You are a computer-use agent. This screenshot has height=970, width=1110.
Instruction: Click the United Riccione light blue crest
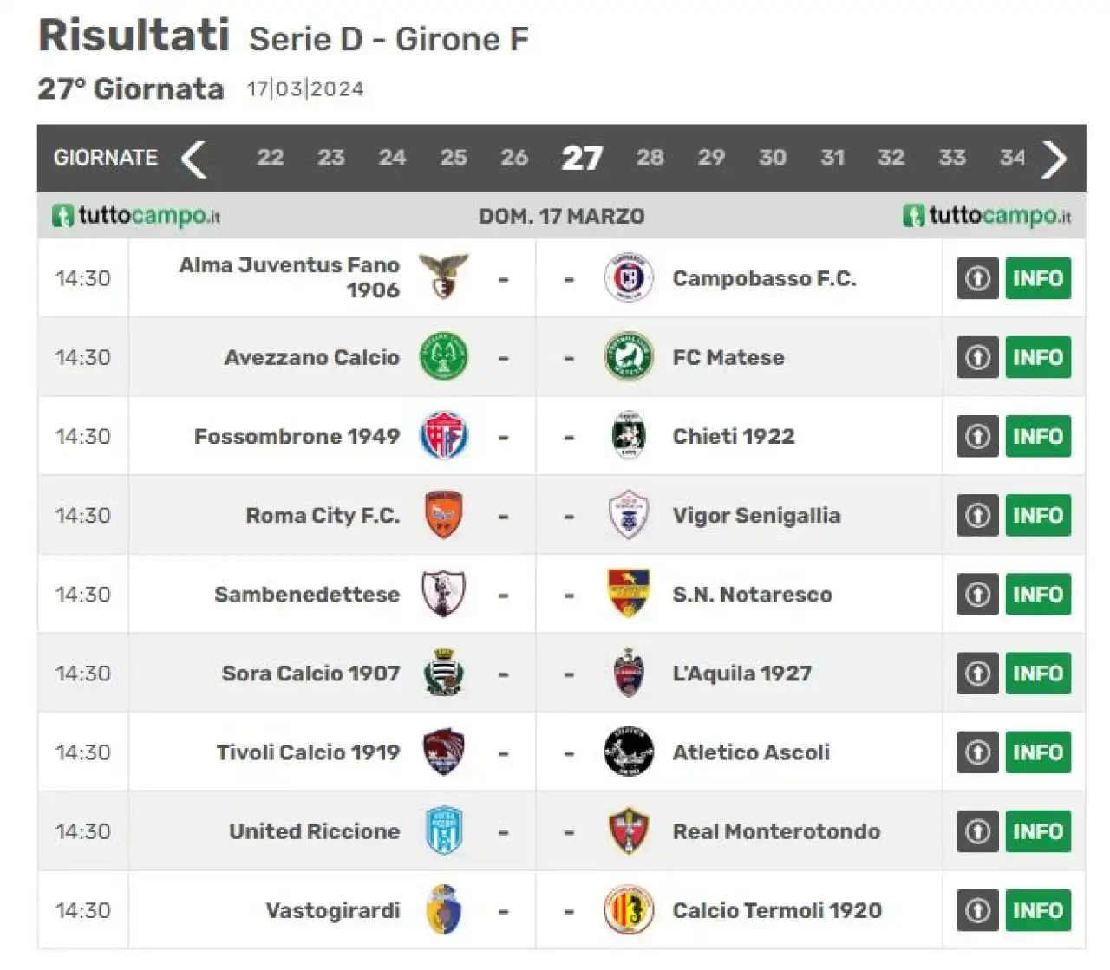(444, 830)
